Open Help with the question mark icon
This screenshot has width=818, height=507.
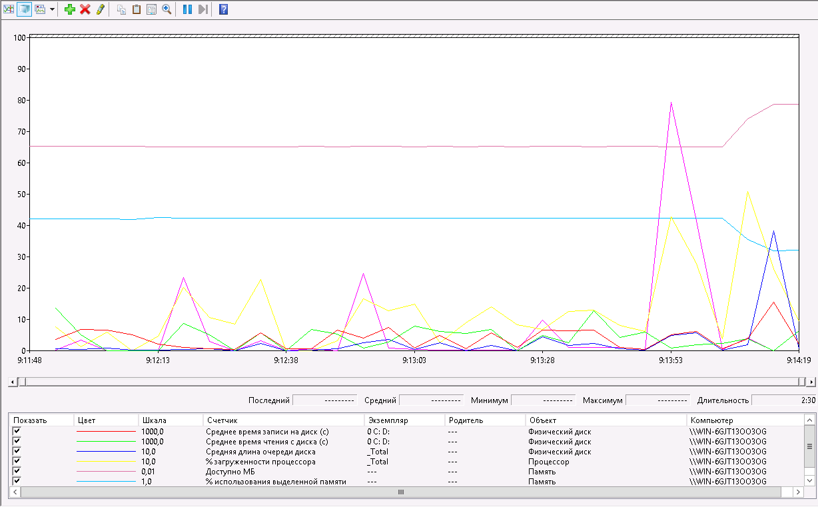pyautogui.click(x=223, y=9)
